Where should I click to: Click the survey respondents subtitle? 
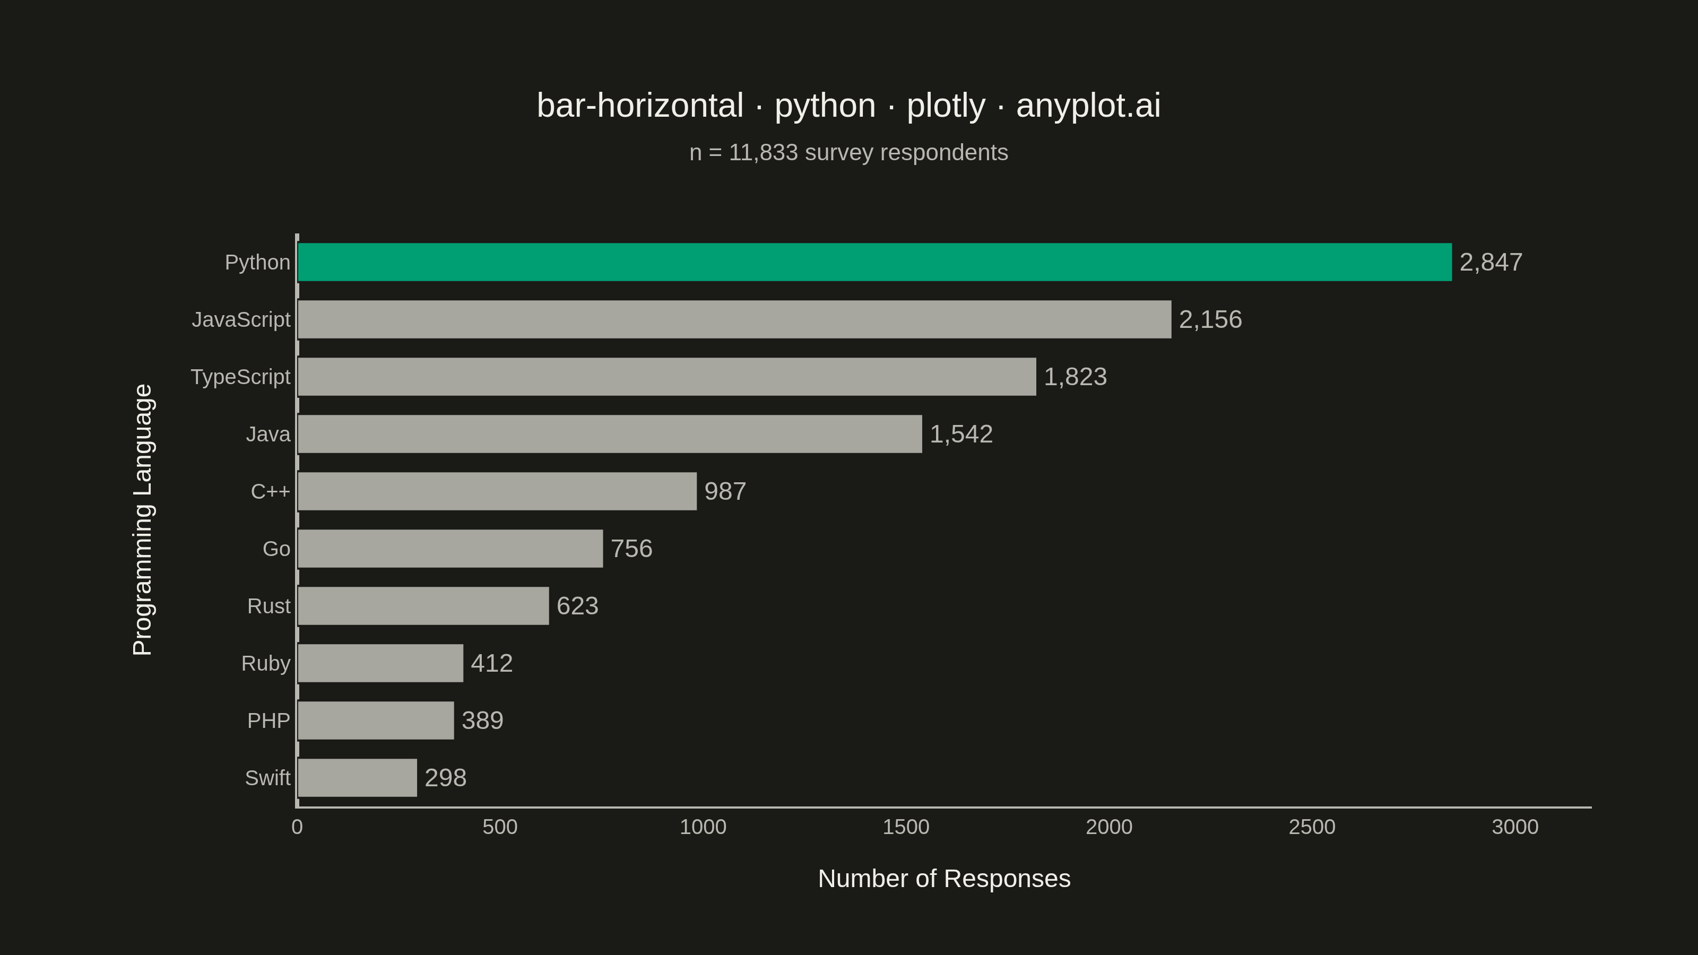pyautogui.click(x=848, y=152)
